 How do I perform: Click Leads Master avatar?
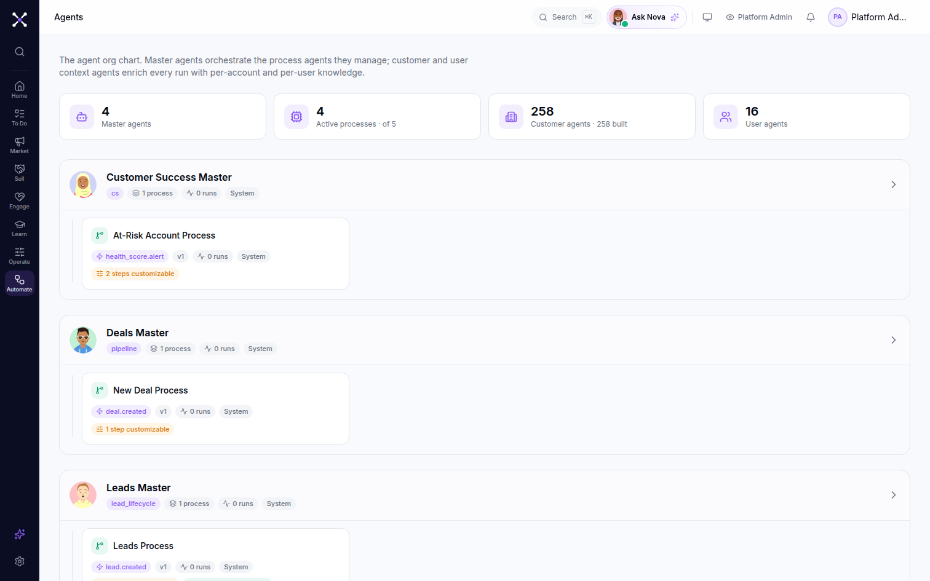pyautogui.click(x=83, y=495)
